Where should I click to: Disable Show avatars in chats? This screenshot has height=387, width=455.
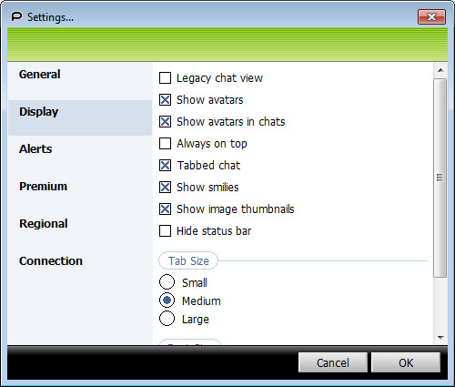pos(165,122)
